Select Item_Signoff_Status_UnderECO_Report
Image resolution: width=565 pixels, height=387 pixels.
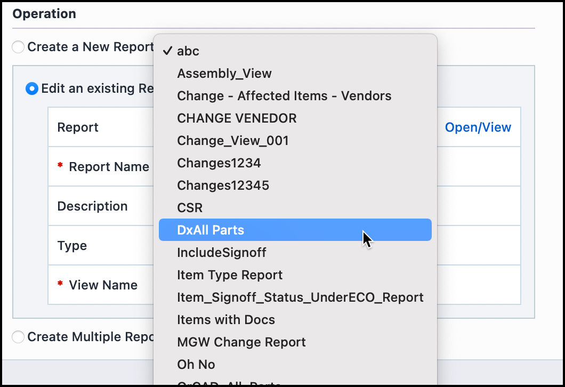(301, 297)
